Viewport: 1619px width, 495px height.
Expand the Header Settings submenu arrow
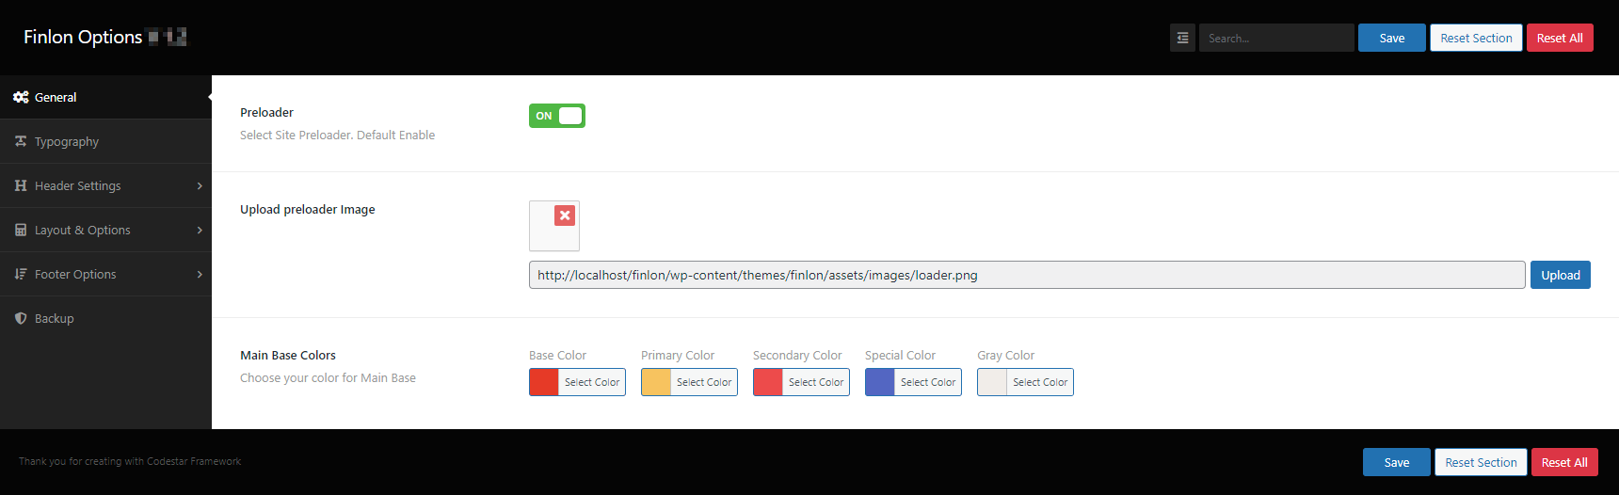pos(200,185)
